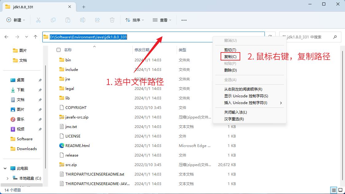Screen dimensions: 345x194
Task: Open the 新建 dropdown
Action: tap(16, 20)
